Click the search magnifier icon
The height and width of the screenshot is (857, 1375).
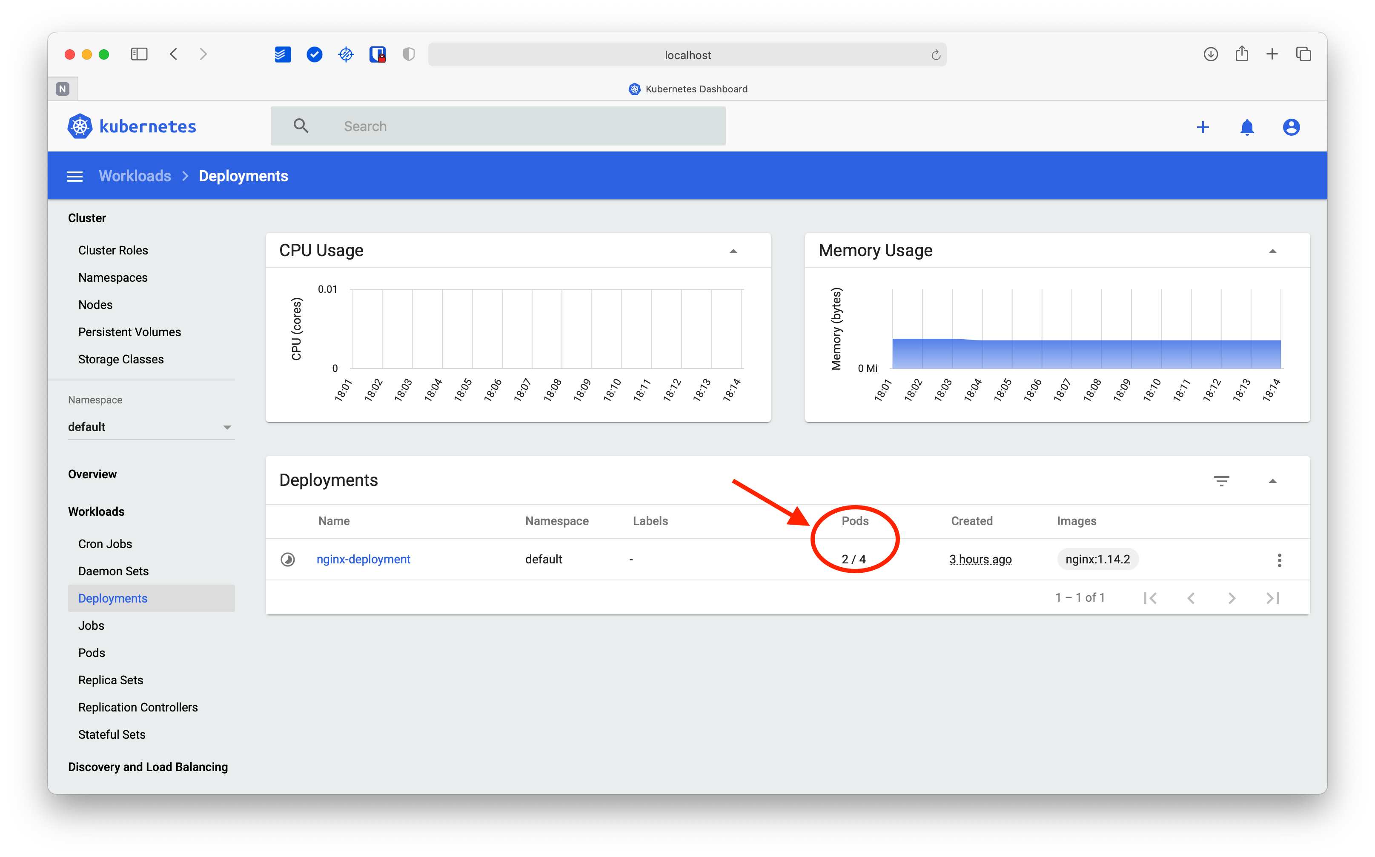301,126
